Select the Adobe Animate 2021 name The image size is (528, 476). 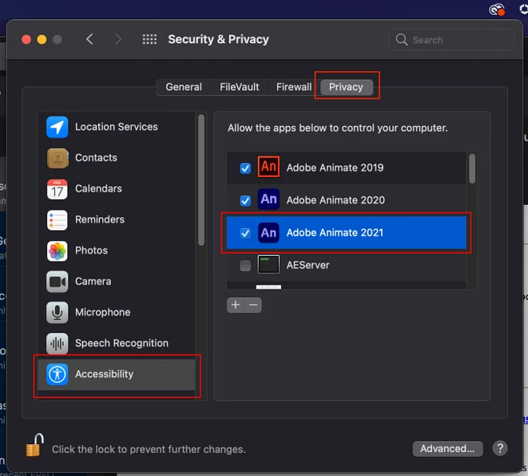click(x=335, y=233)
